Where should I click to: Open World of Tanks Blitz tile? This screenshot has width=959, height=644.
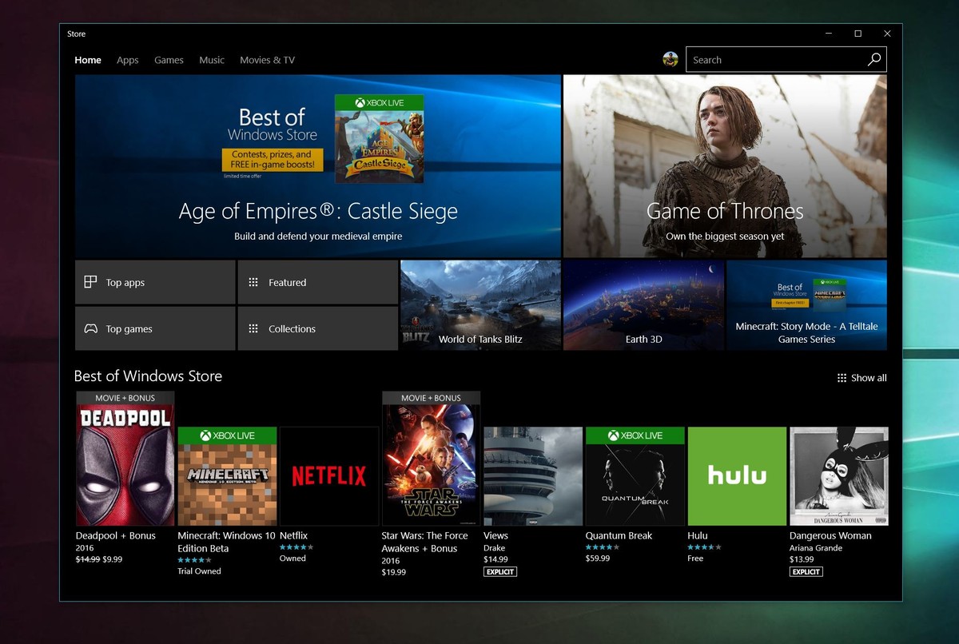(x=480, y=305)
